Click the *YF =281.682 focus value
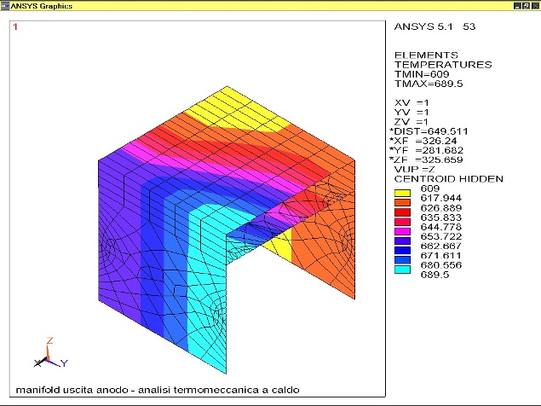541x406 pixels. click(x=427, y=150)
